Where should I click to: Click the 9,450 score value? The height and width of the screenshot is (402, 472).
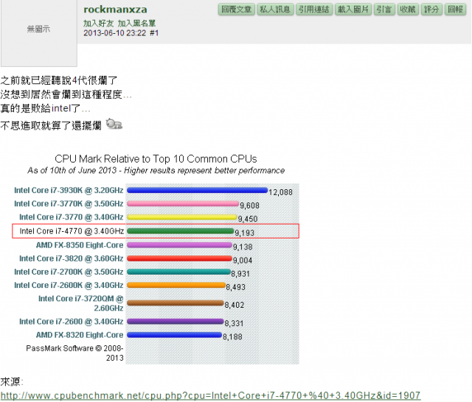(248, 219)
